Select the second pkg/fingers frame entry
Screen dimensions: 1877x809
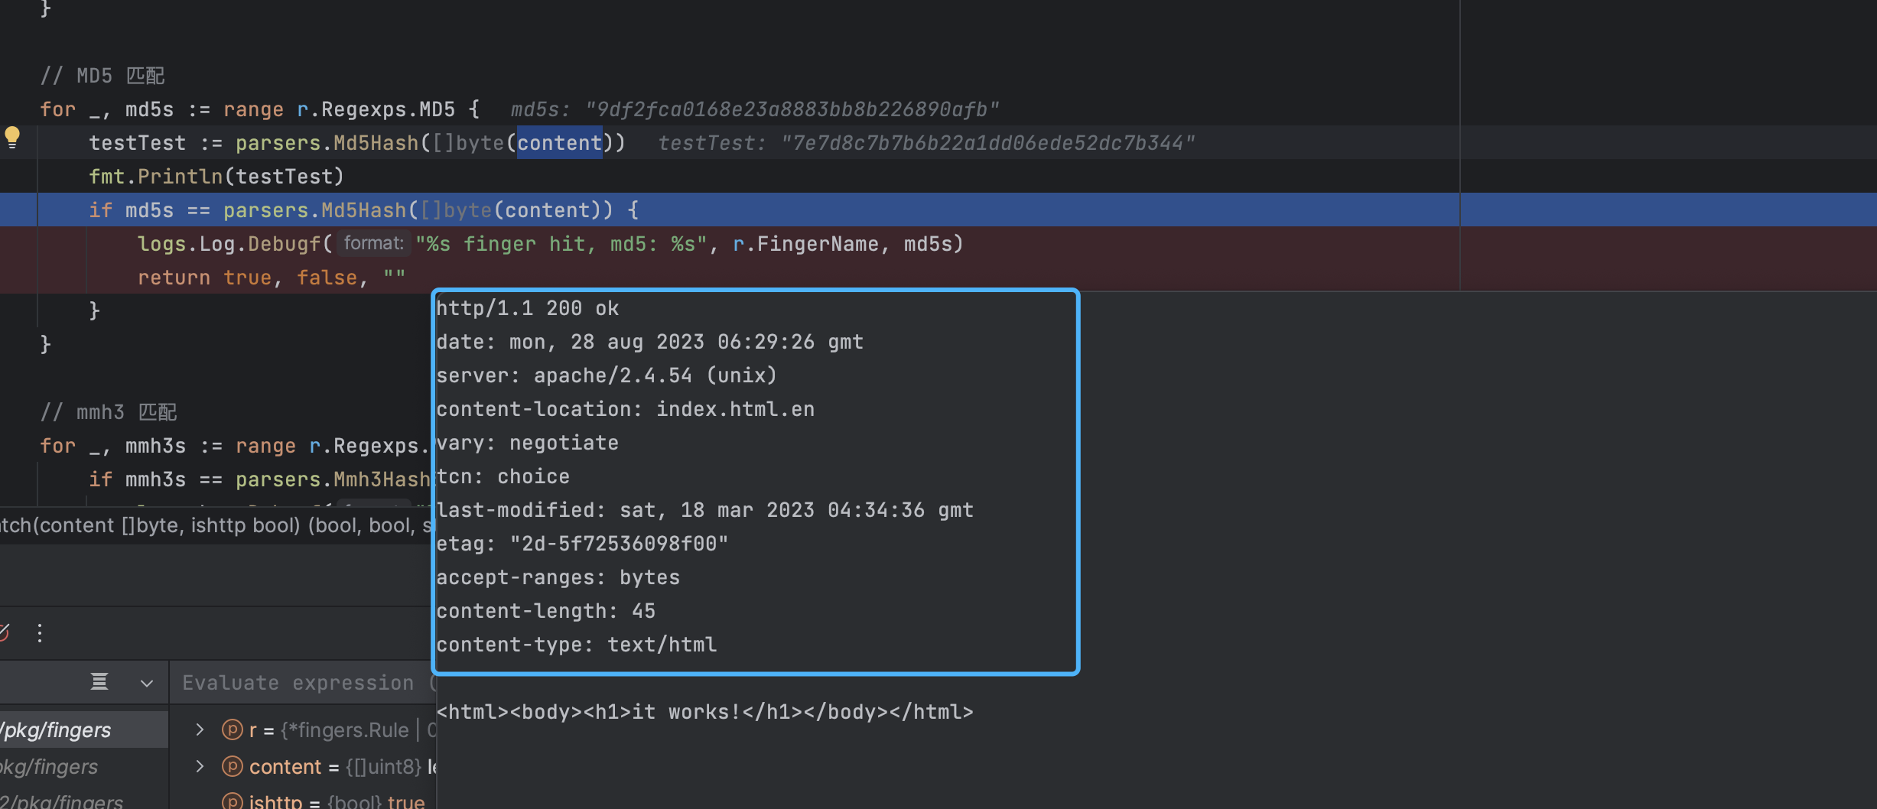pyautogui.click(x=50, y=766)
